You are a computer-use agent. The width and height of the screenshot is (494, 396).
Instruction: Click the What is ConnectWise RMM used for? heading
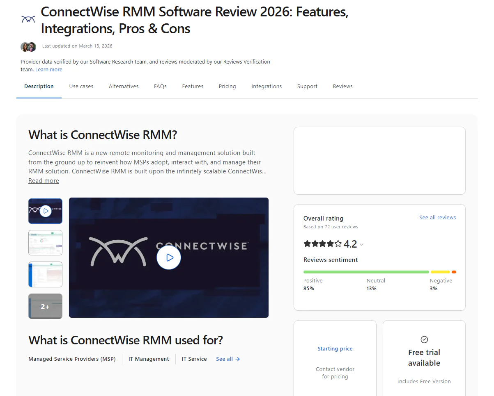coord(126,340)
